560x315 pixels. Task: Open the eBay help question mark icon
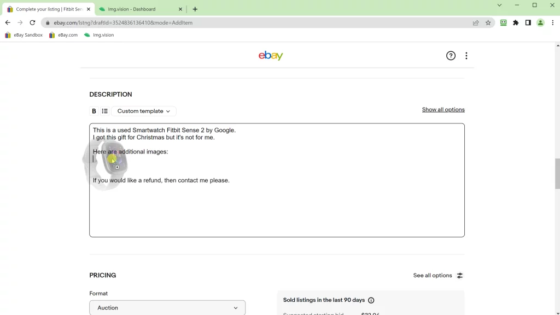[451, 56]
